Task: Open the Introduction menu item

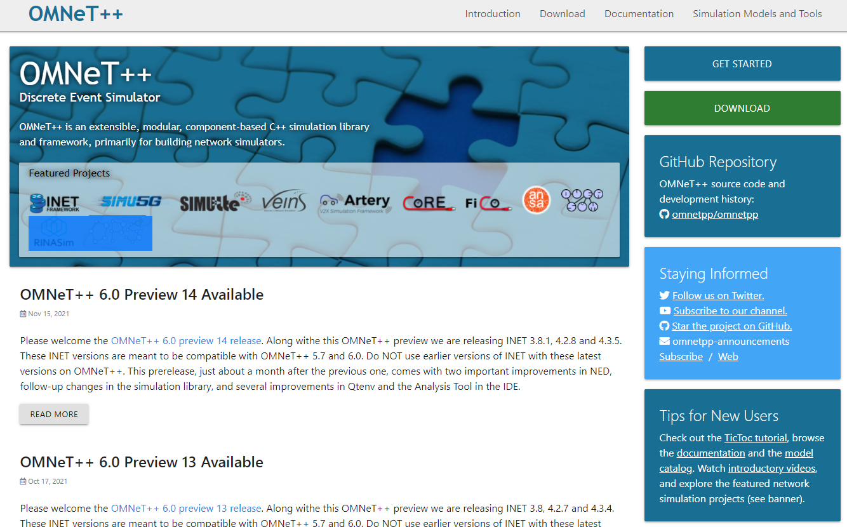Action: [493, 14]
